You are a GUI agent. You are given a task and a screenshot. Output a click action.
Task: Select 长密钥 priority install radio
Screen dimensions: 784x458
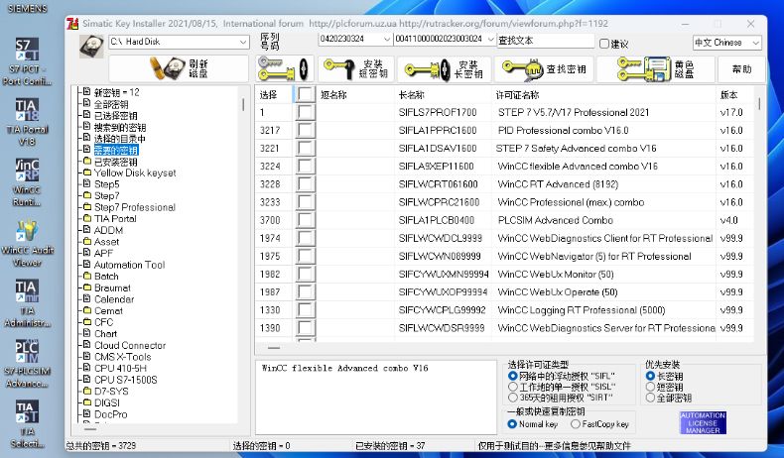point(650,376)
